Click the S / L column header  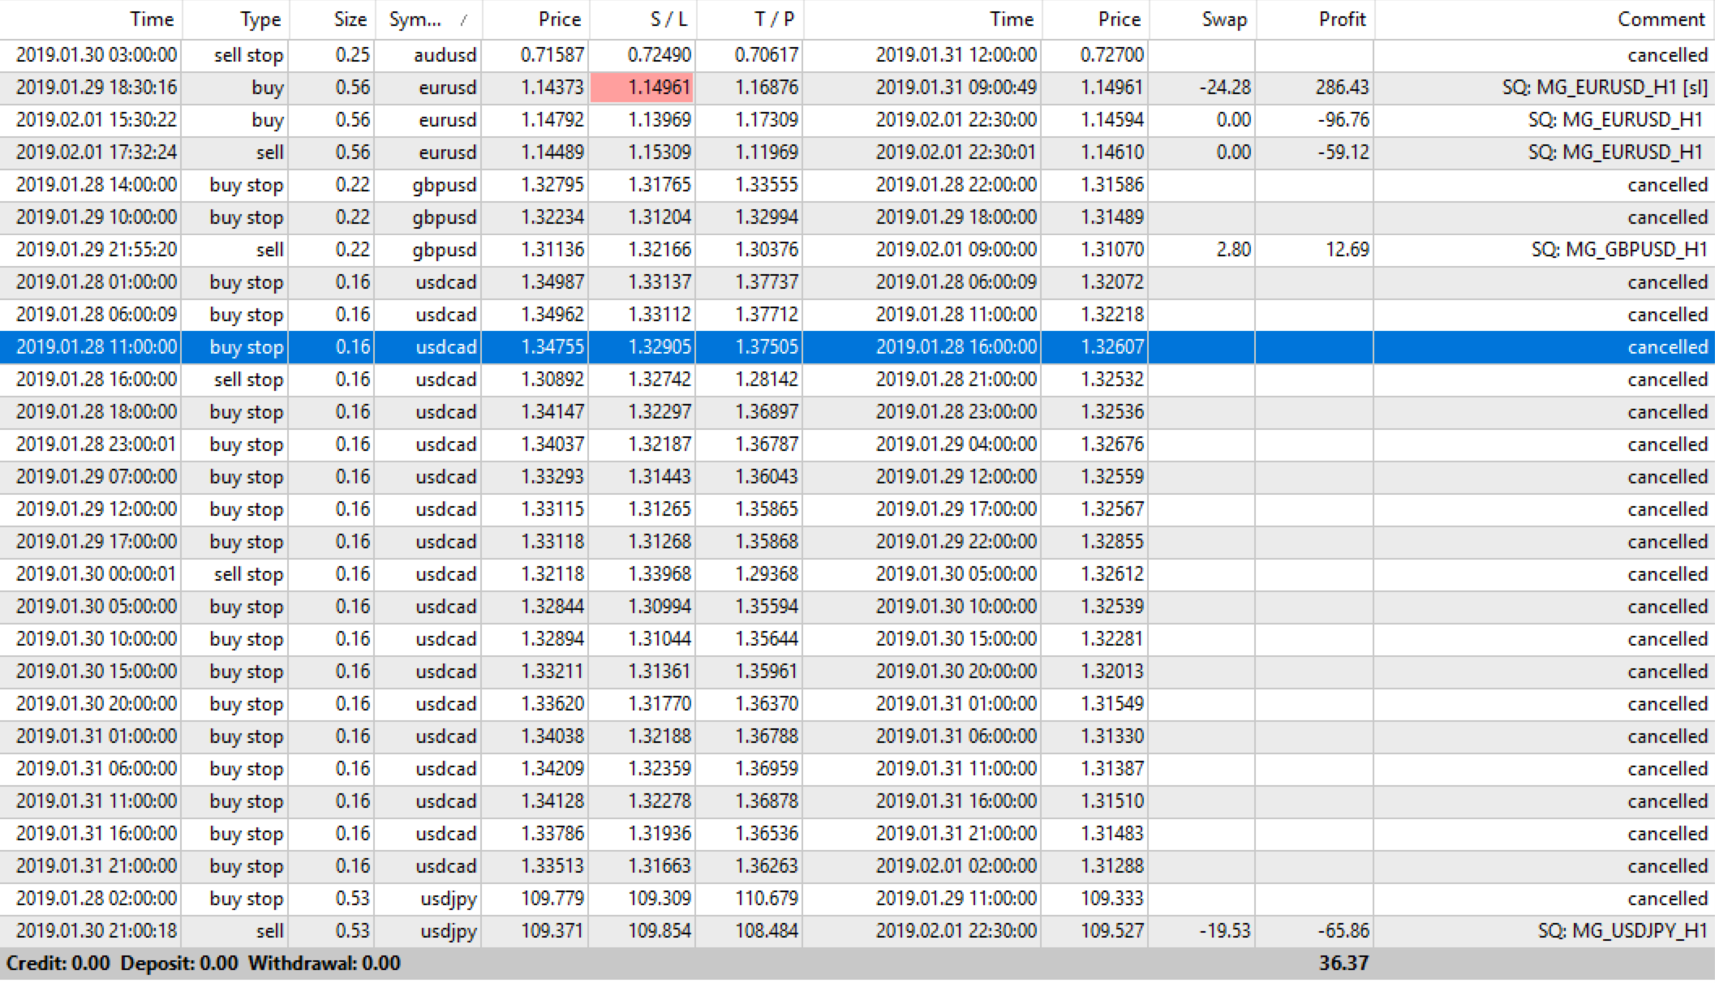668,19
